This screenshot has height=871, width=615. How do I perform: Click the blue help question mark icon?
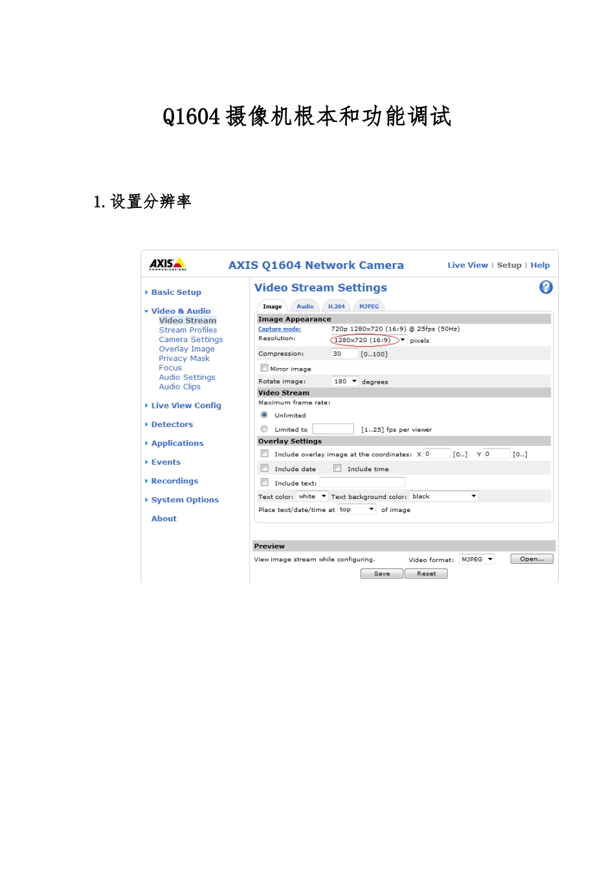[x=546, y=287]
